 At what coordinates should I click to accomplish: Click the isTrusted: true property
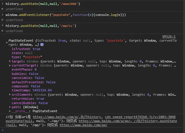(26, 49)
